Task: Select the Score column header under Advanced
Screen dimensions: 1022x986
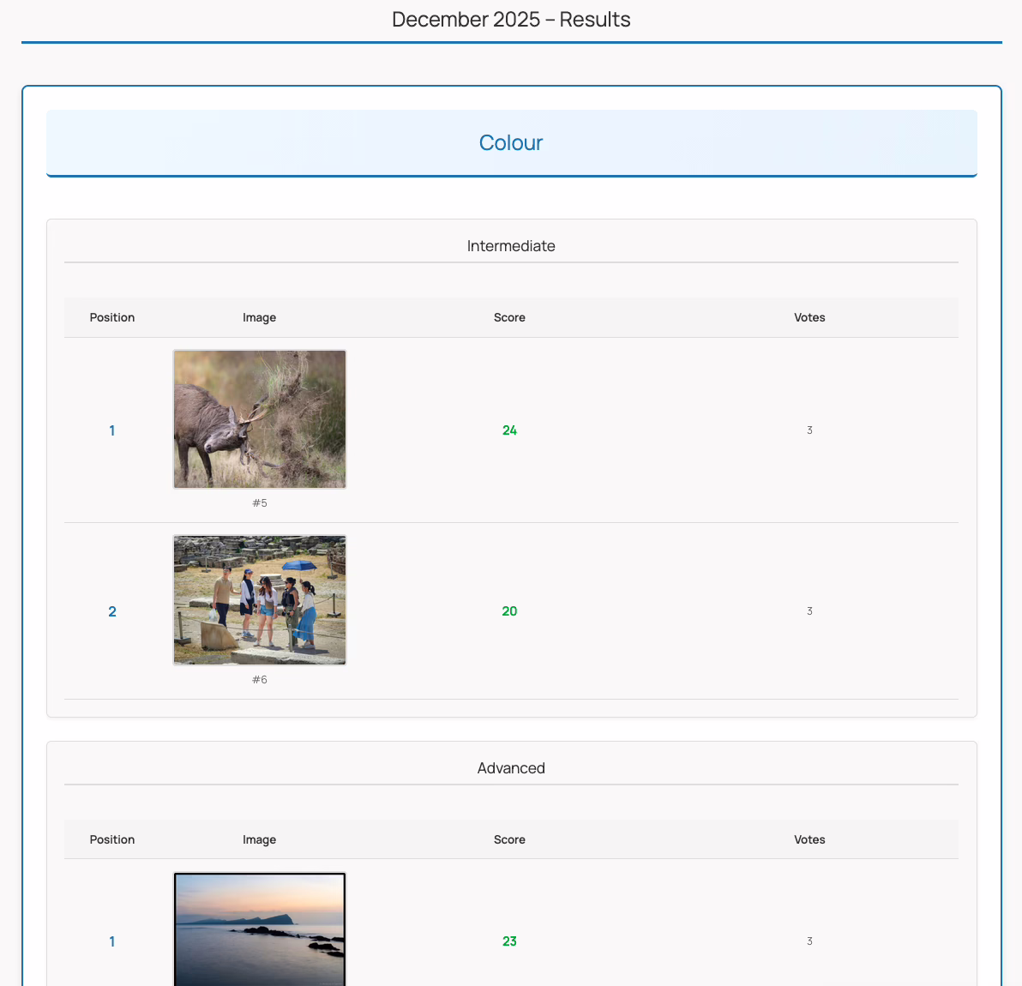Action: coord(509,839)
